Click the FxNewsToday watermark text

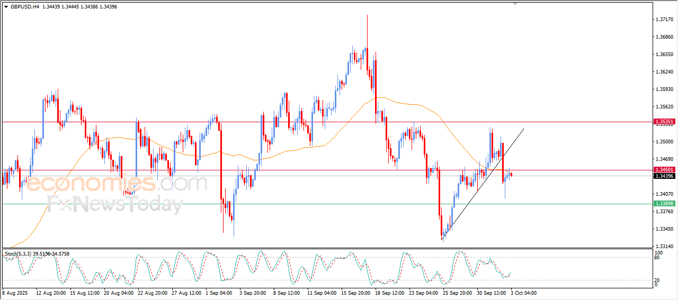point(115,204)
